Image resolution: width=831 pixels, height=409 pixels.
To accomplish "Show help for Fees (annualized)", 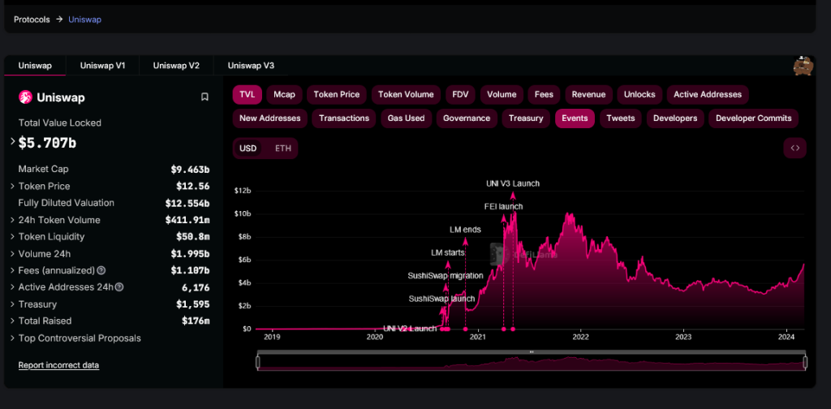I will click(x=101, y=270).
